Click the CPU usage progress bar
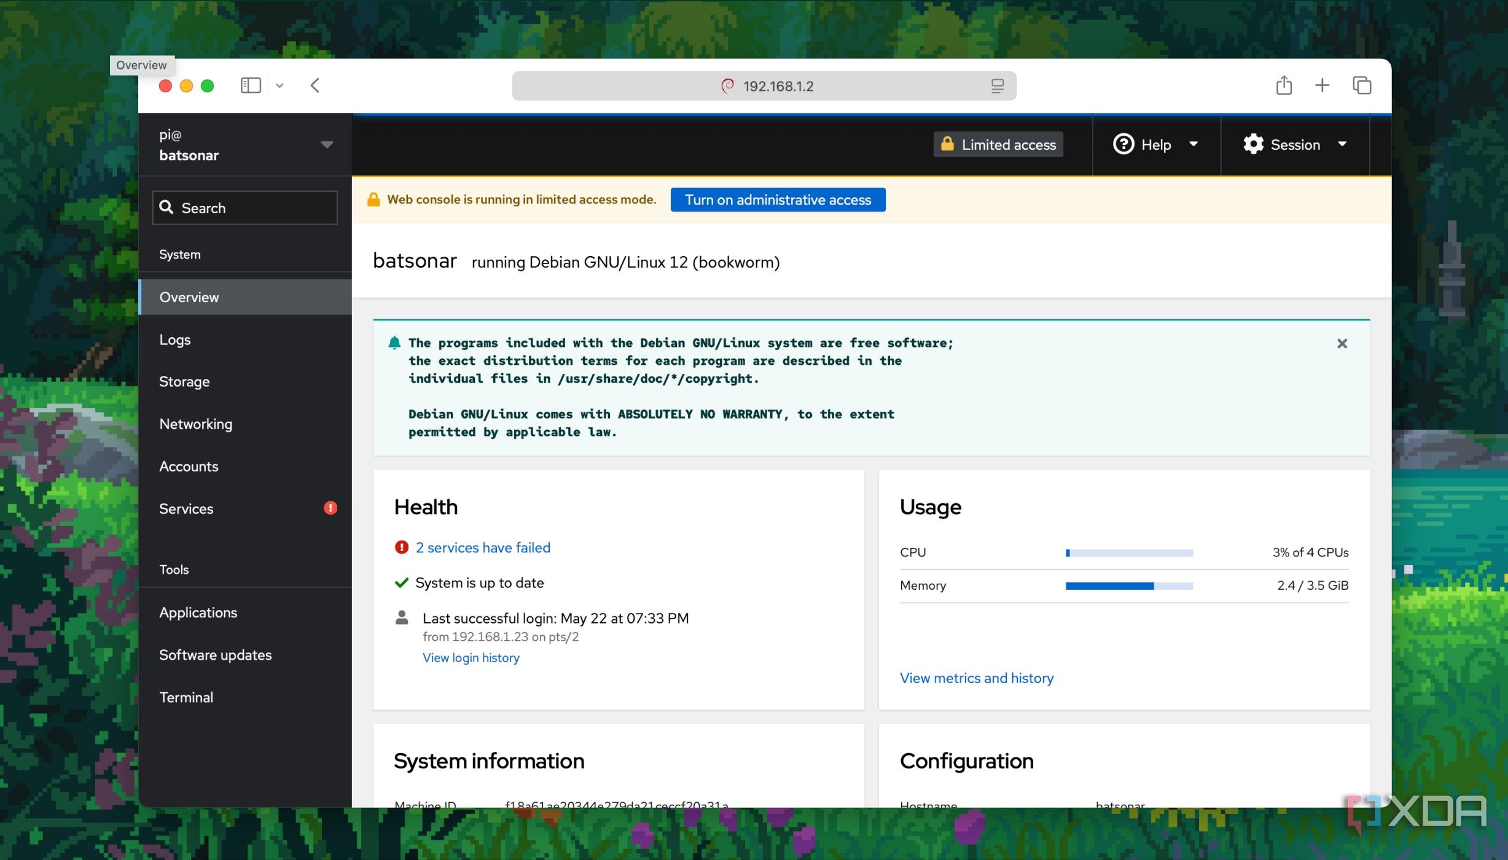Image resolution: width=1508 pixels, height=860 pixels. [1129, 553]
